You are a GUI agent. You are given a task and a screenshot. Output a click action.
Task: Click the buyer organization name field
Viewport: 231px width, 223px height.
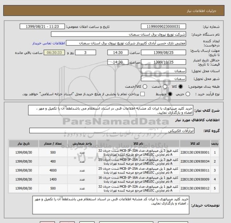coord(118,34)
